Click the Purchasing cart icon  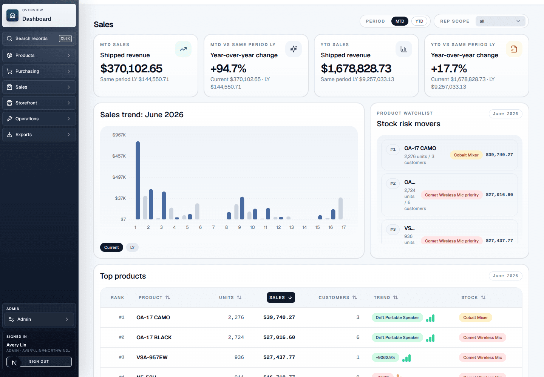9,71
